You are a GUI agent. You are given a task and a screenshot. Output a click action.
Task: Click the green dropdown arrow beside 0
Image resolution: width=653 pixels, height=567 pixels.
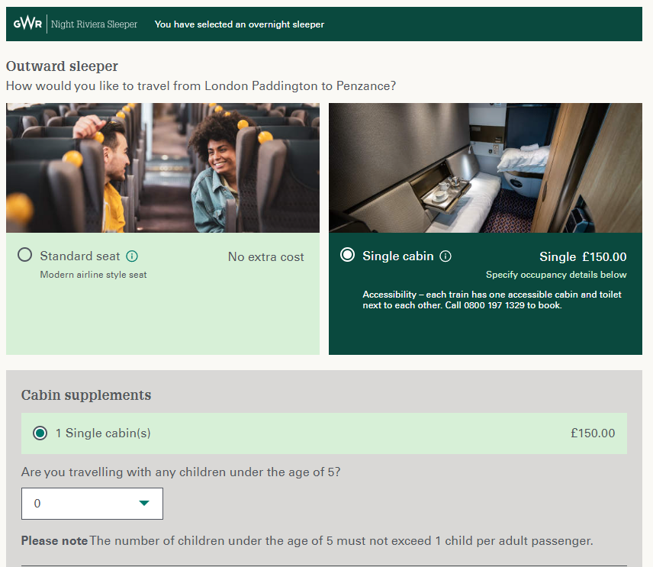(x=144, y=503)
